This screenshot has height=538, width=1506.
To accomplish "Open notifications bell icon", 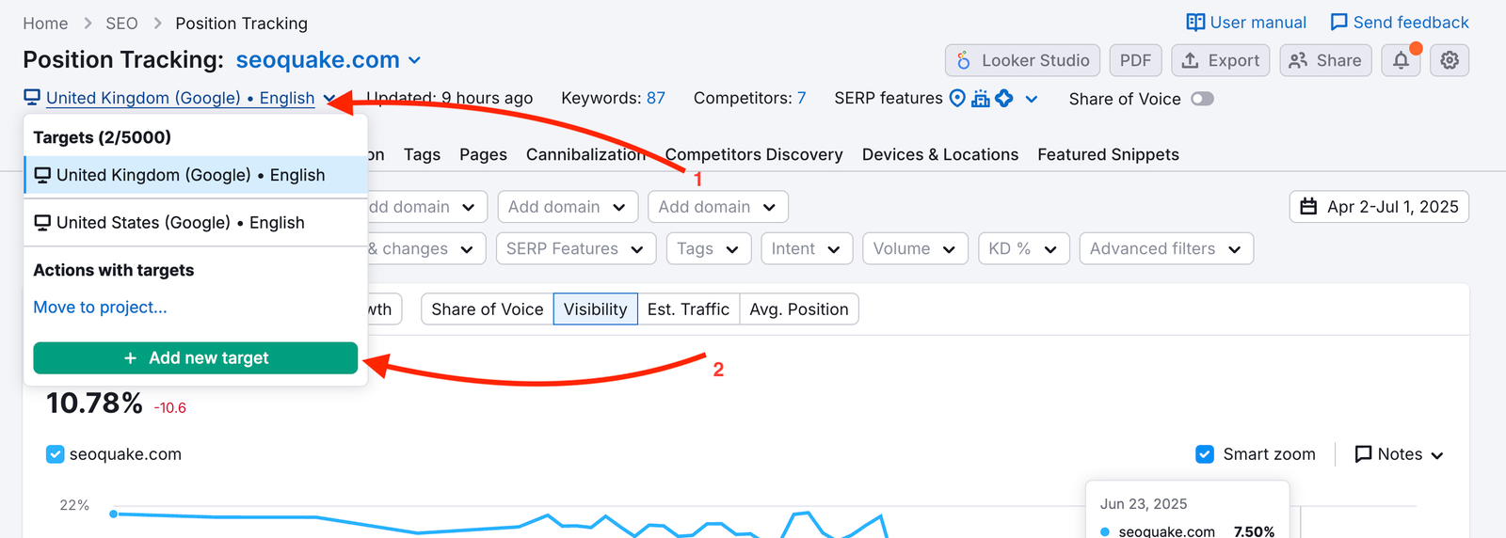I will 1401,60.
